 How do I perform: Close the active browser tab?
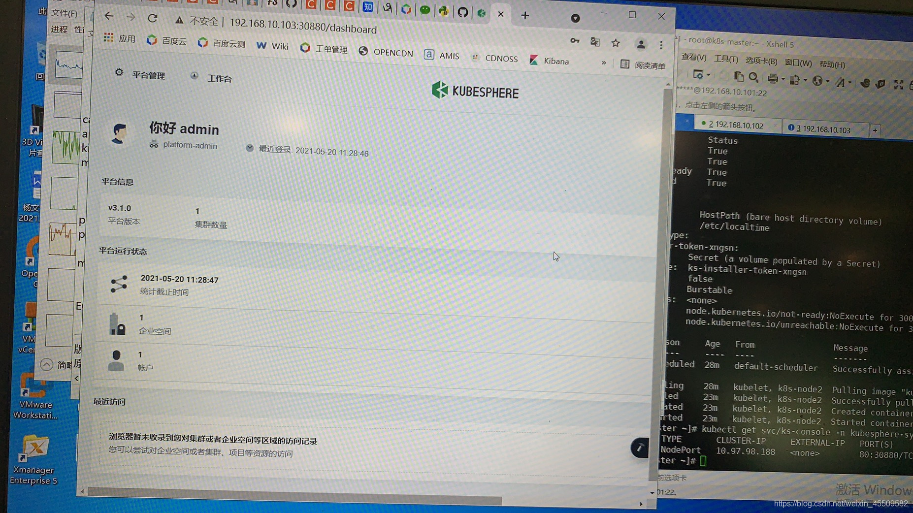pos(501,14)
